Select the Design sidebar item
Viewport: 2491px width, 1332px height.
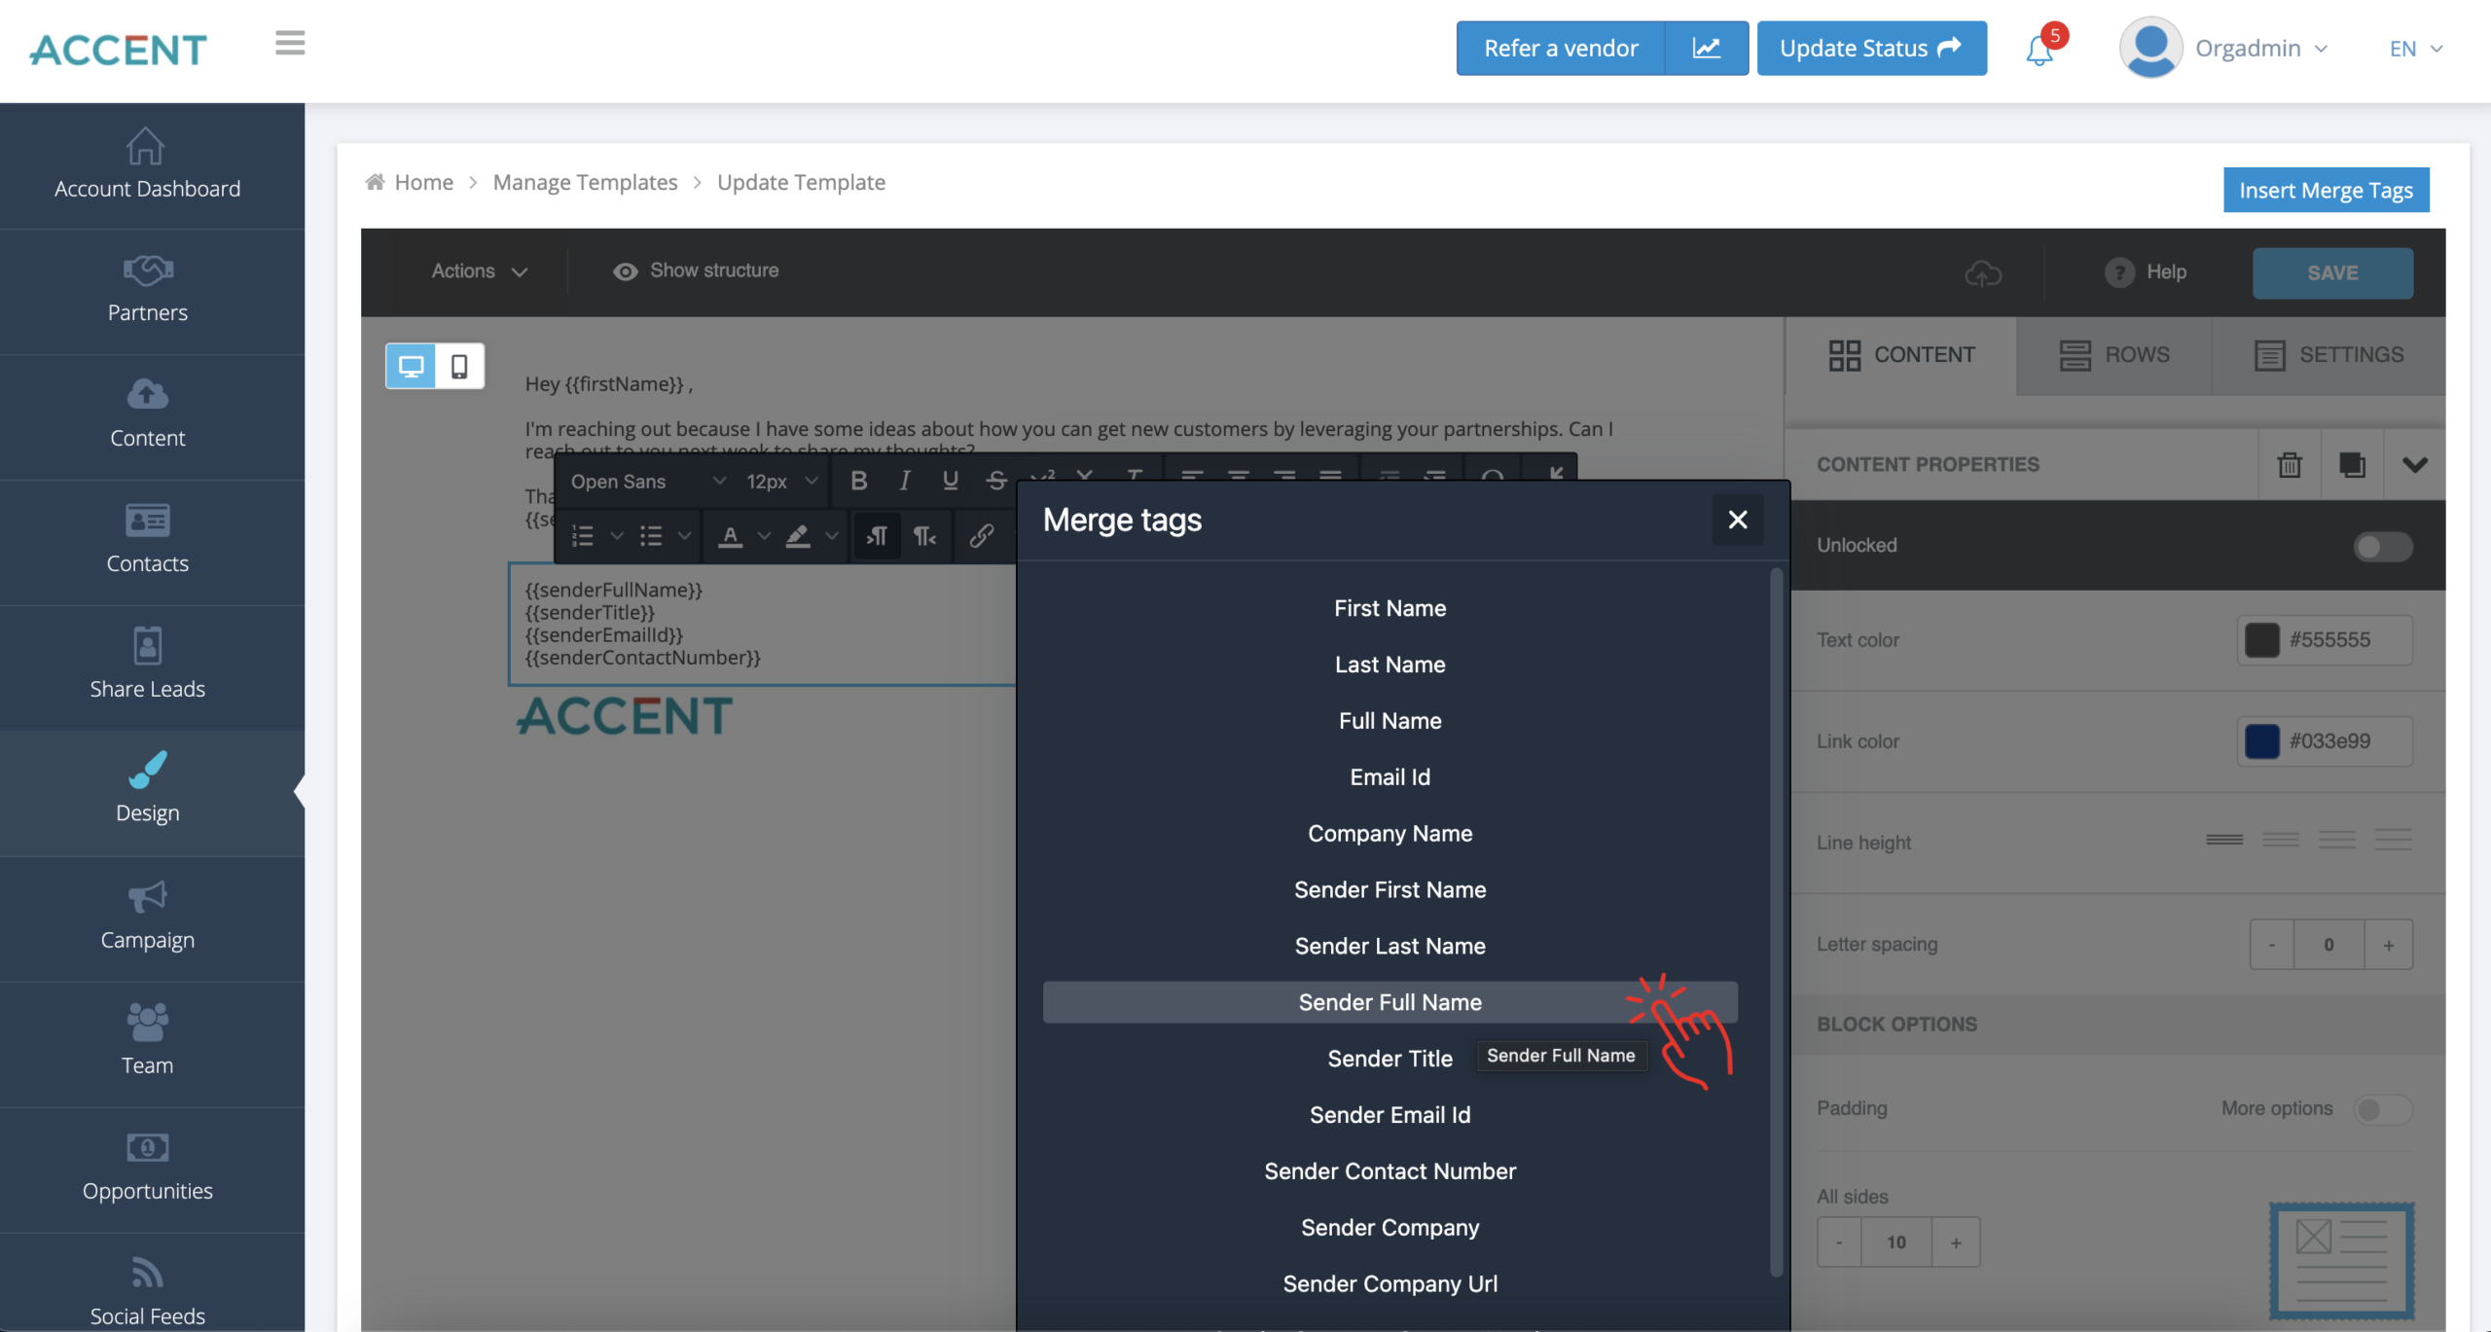point(147,792)
